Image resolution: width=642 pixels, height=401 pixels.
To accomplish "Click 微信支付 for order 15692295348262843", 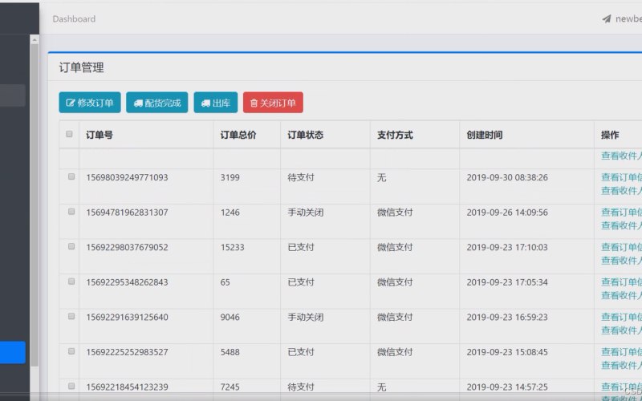I will (x=395, y=282).
